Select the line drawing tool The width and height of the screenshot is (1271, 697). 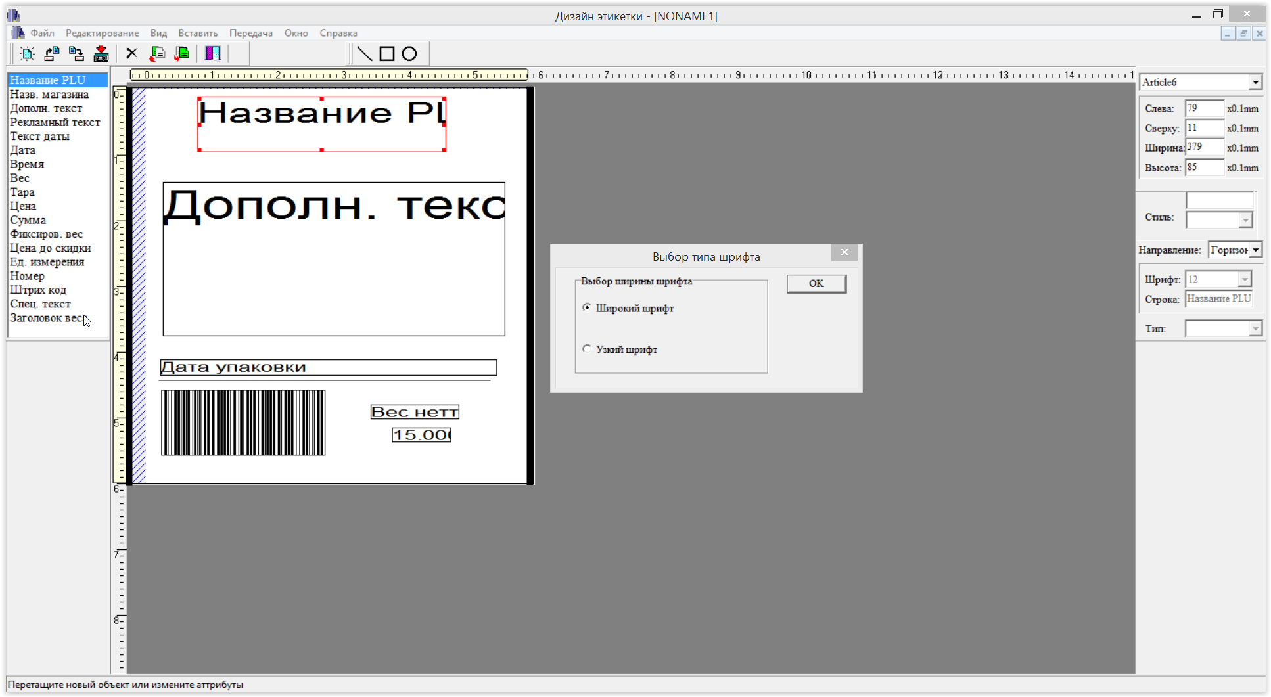tap(364, 54)
